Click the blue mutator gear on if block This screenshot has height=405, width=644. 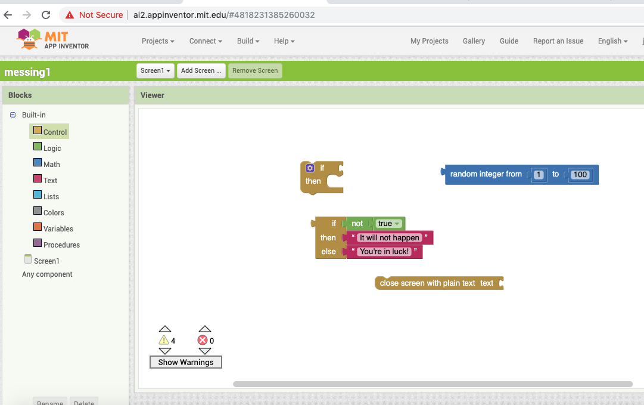click(x=310, y=168)
